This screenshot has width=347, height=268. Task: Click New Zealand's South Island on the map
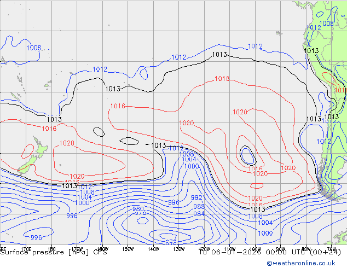coord(27,165)
